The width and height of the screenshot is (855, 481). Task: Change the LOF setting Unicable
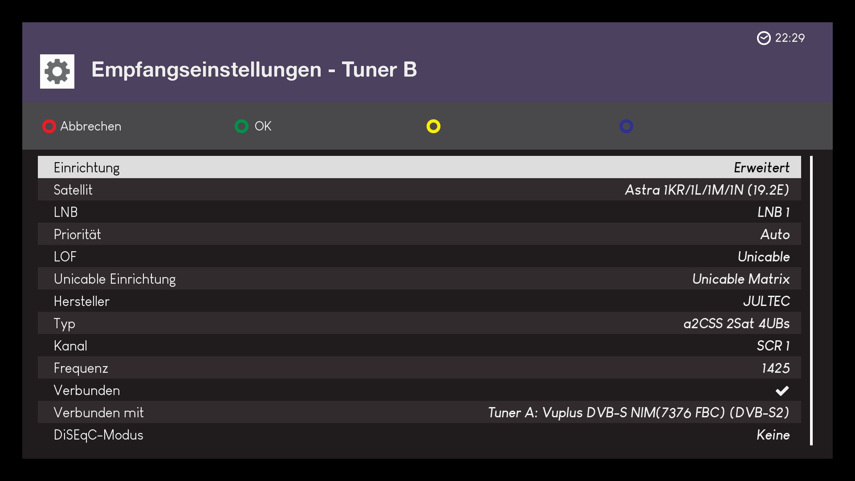tap(763, 257)
